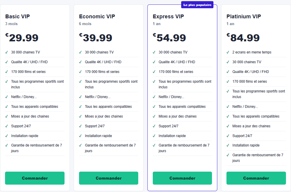Click the Basic VIP plan title

pos(17,17)
